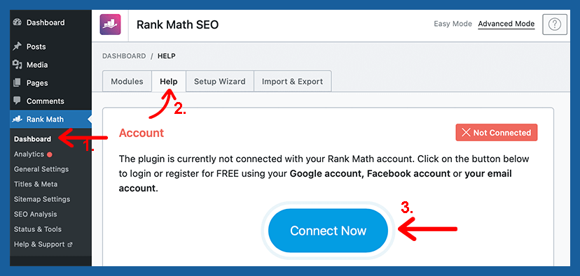This screenshot has width=580, height=276.
Task: Click the Connect Now button
Action: tap(328, 231)
